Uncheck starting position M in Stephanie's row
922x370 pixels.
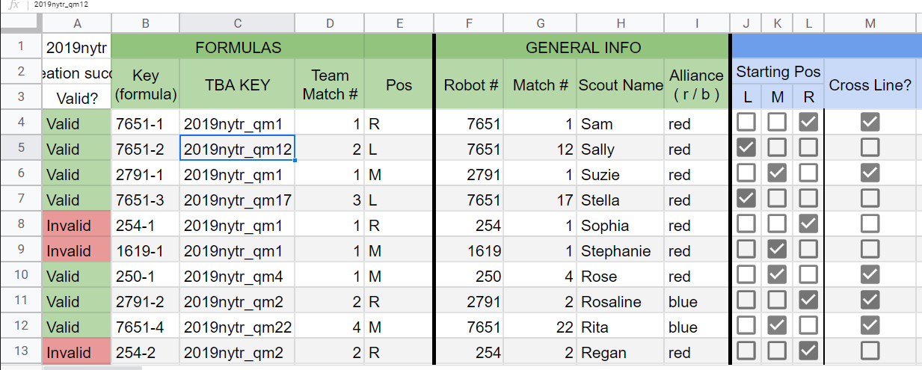[778, 250]
